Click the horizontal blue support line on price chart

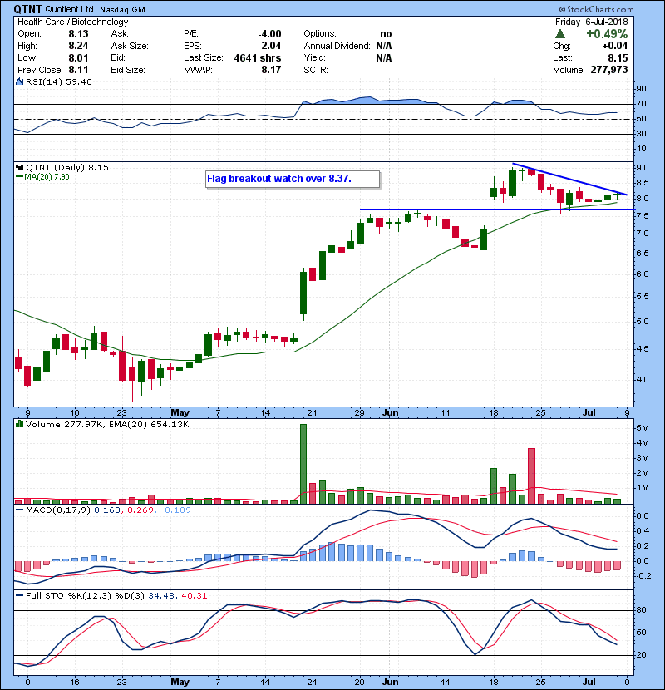tap(497, 209)
